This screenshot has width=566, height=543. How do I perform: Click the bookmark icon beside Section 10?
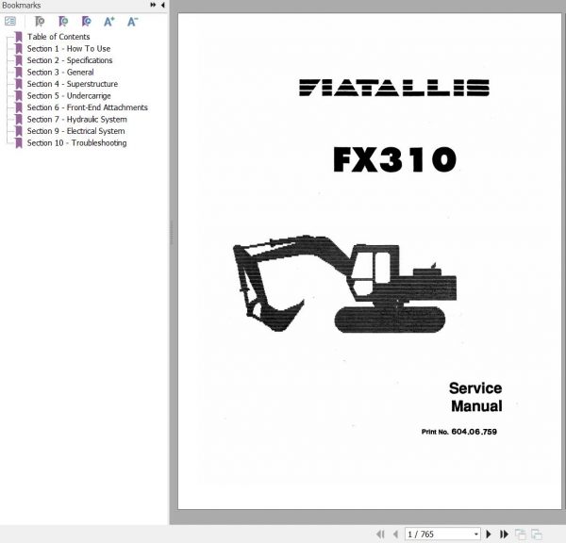tap(19, 143)
